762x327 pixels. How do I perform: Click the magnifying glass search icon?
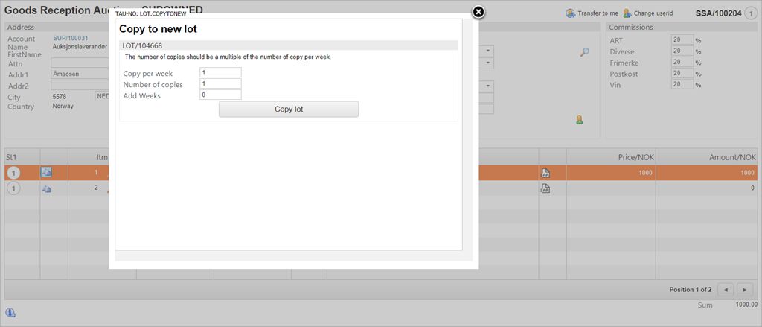click(585, 52)
